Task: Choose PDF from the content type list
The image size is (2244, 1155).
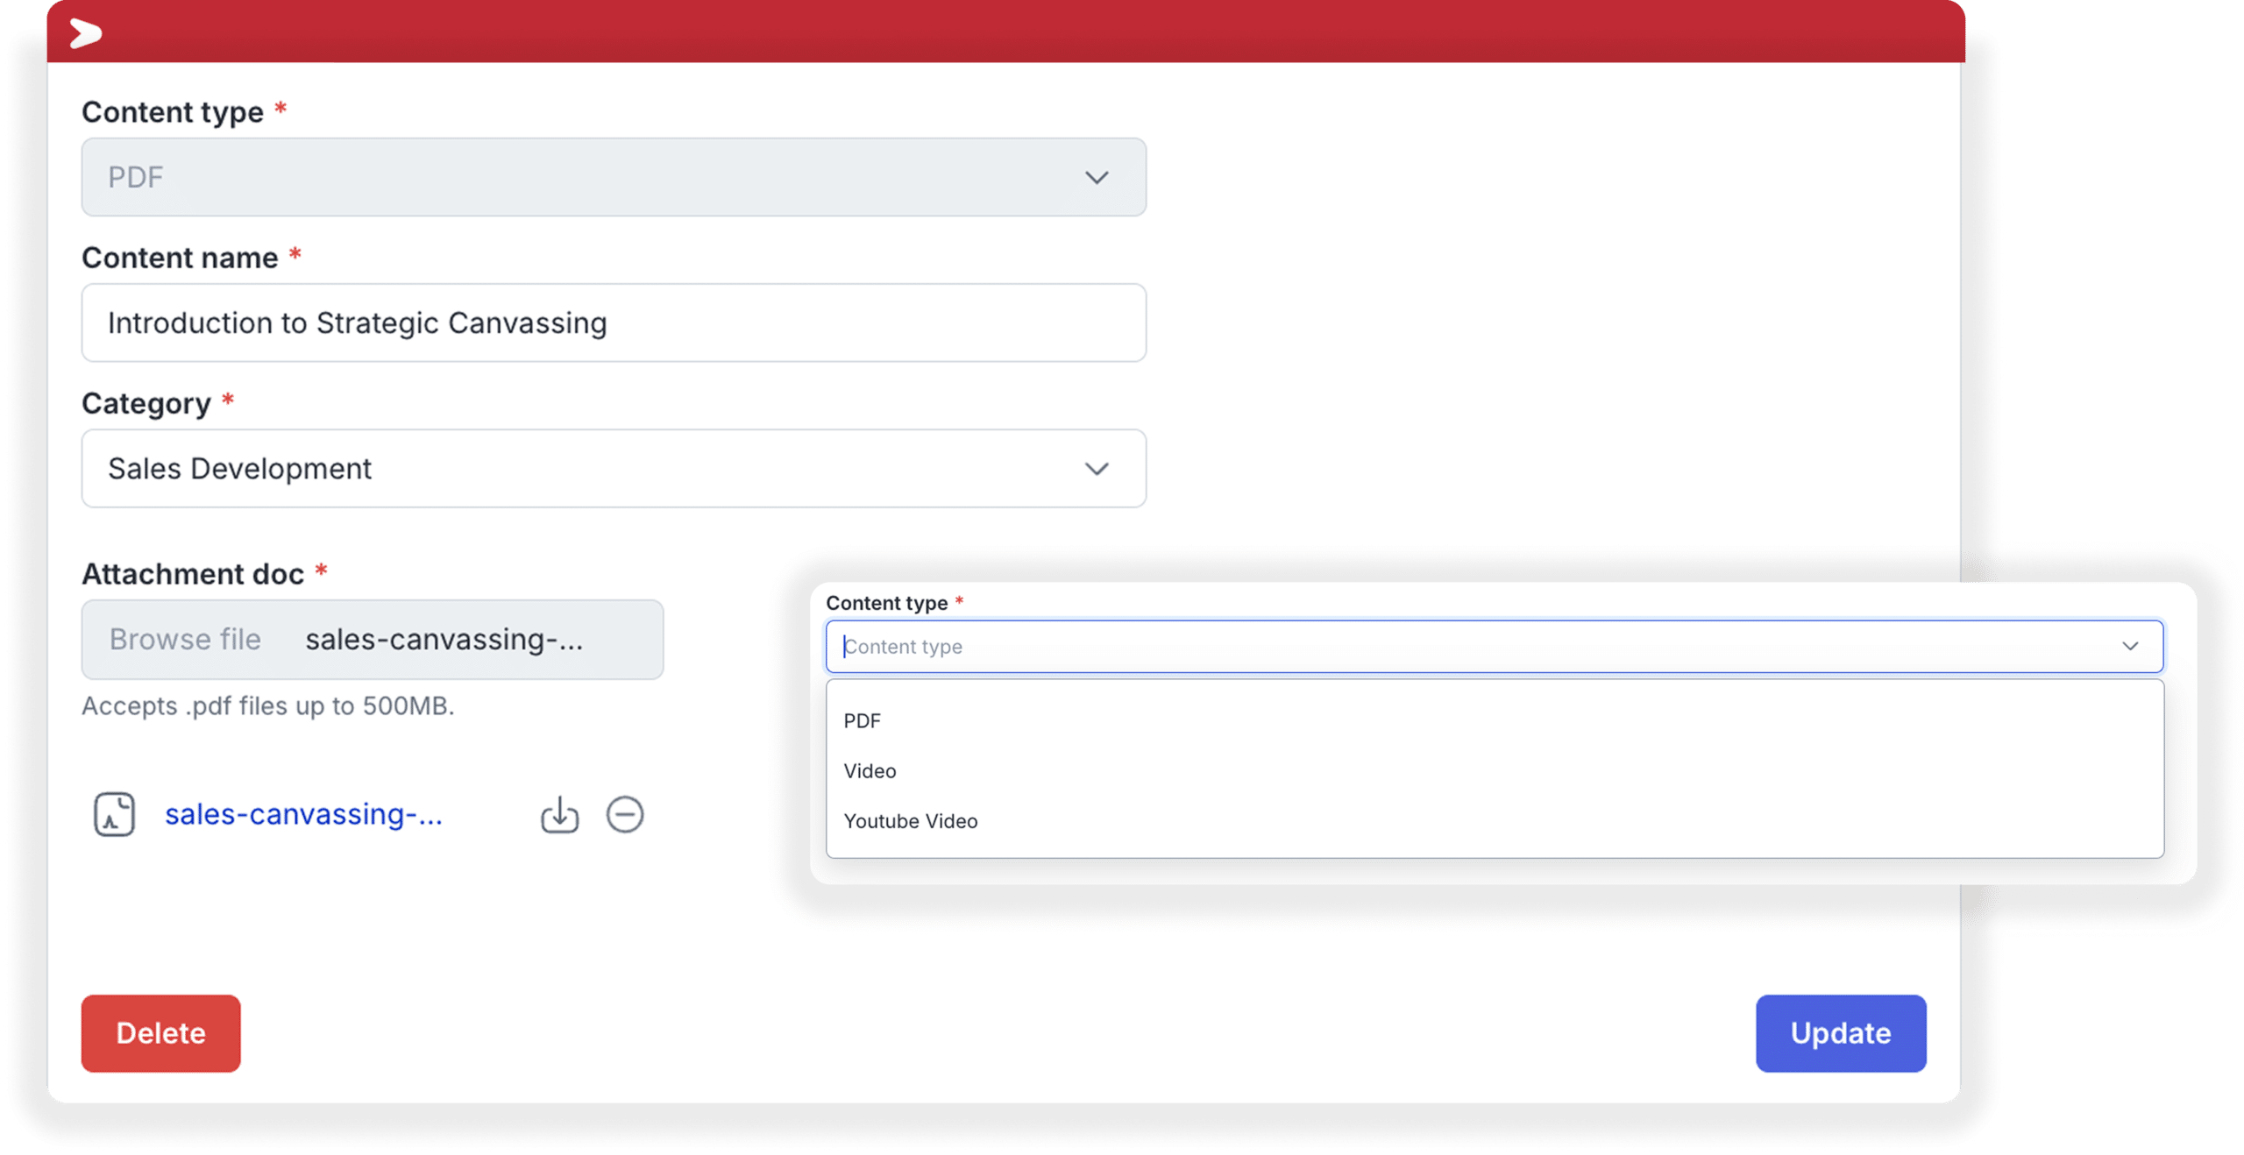Action: tap(863, 721)
